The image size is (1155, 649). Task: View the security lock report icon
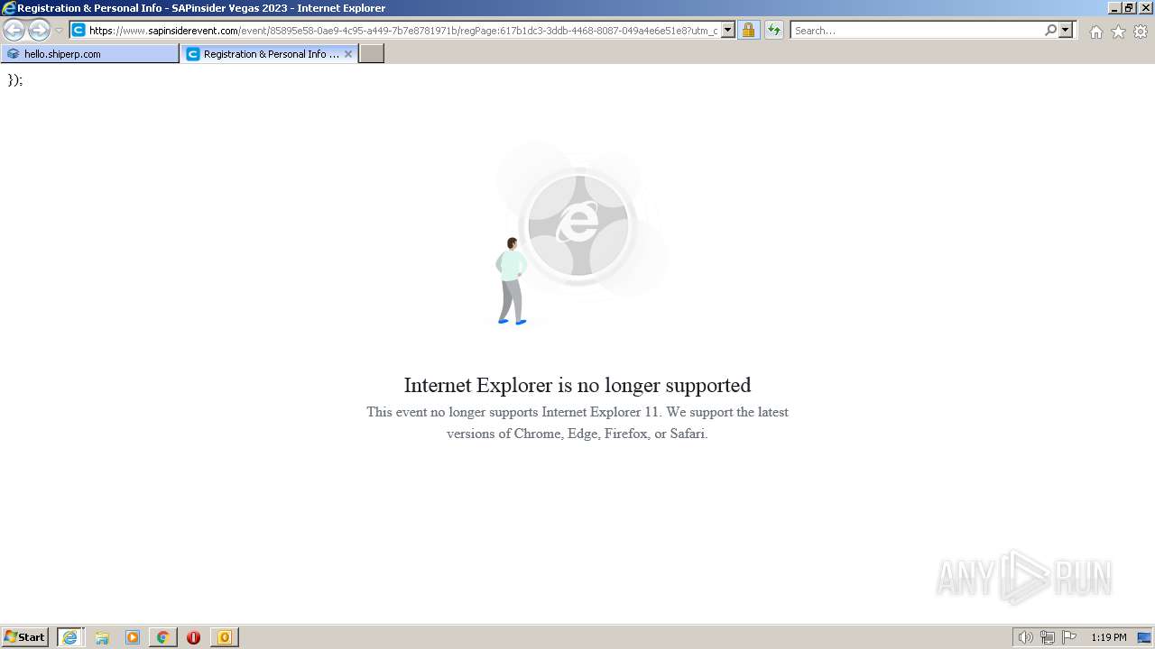pos(748,31)
